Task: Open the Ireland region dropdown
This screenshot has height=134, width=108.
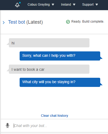Action: [x=68, y=5]
